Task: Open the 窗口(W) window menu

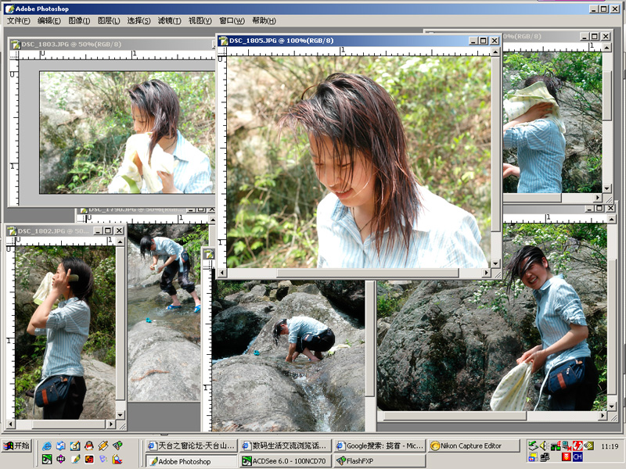Action: [x=232, y=20]
